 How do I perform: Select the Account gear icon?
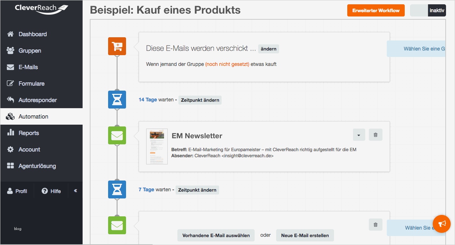pyautogui.click(x=10, y=149)
